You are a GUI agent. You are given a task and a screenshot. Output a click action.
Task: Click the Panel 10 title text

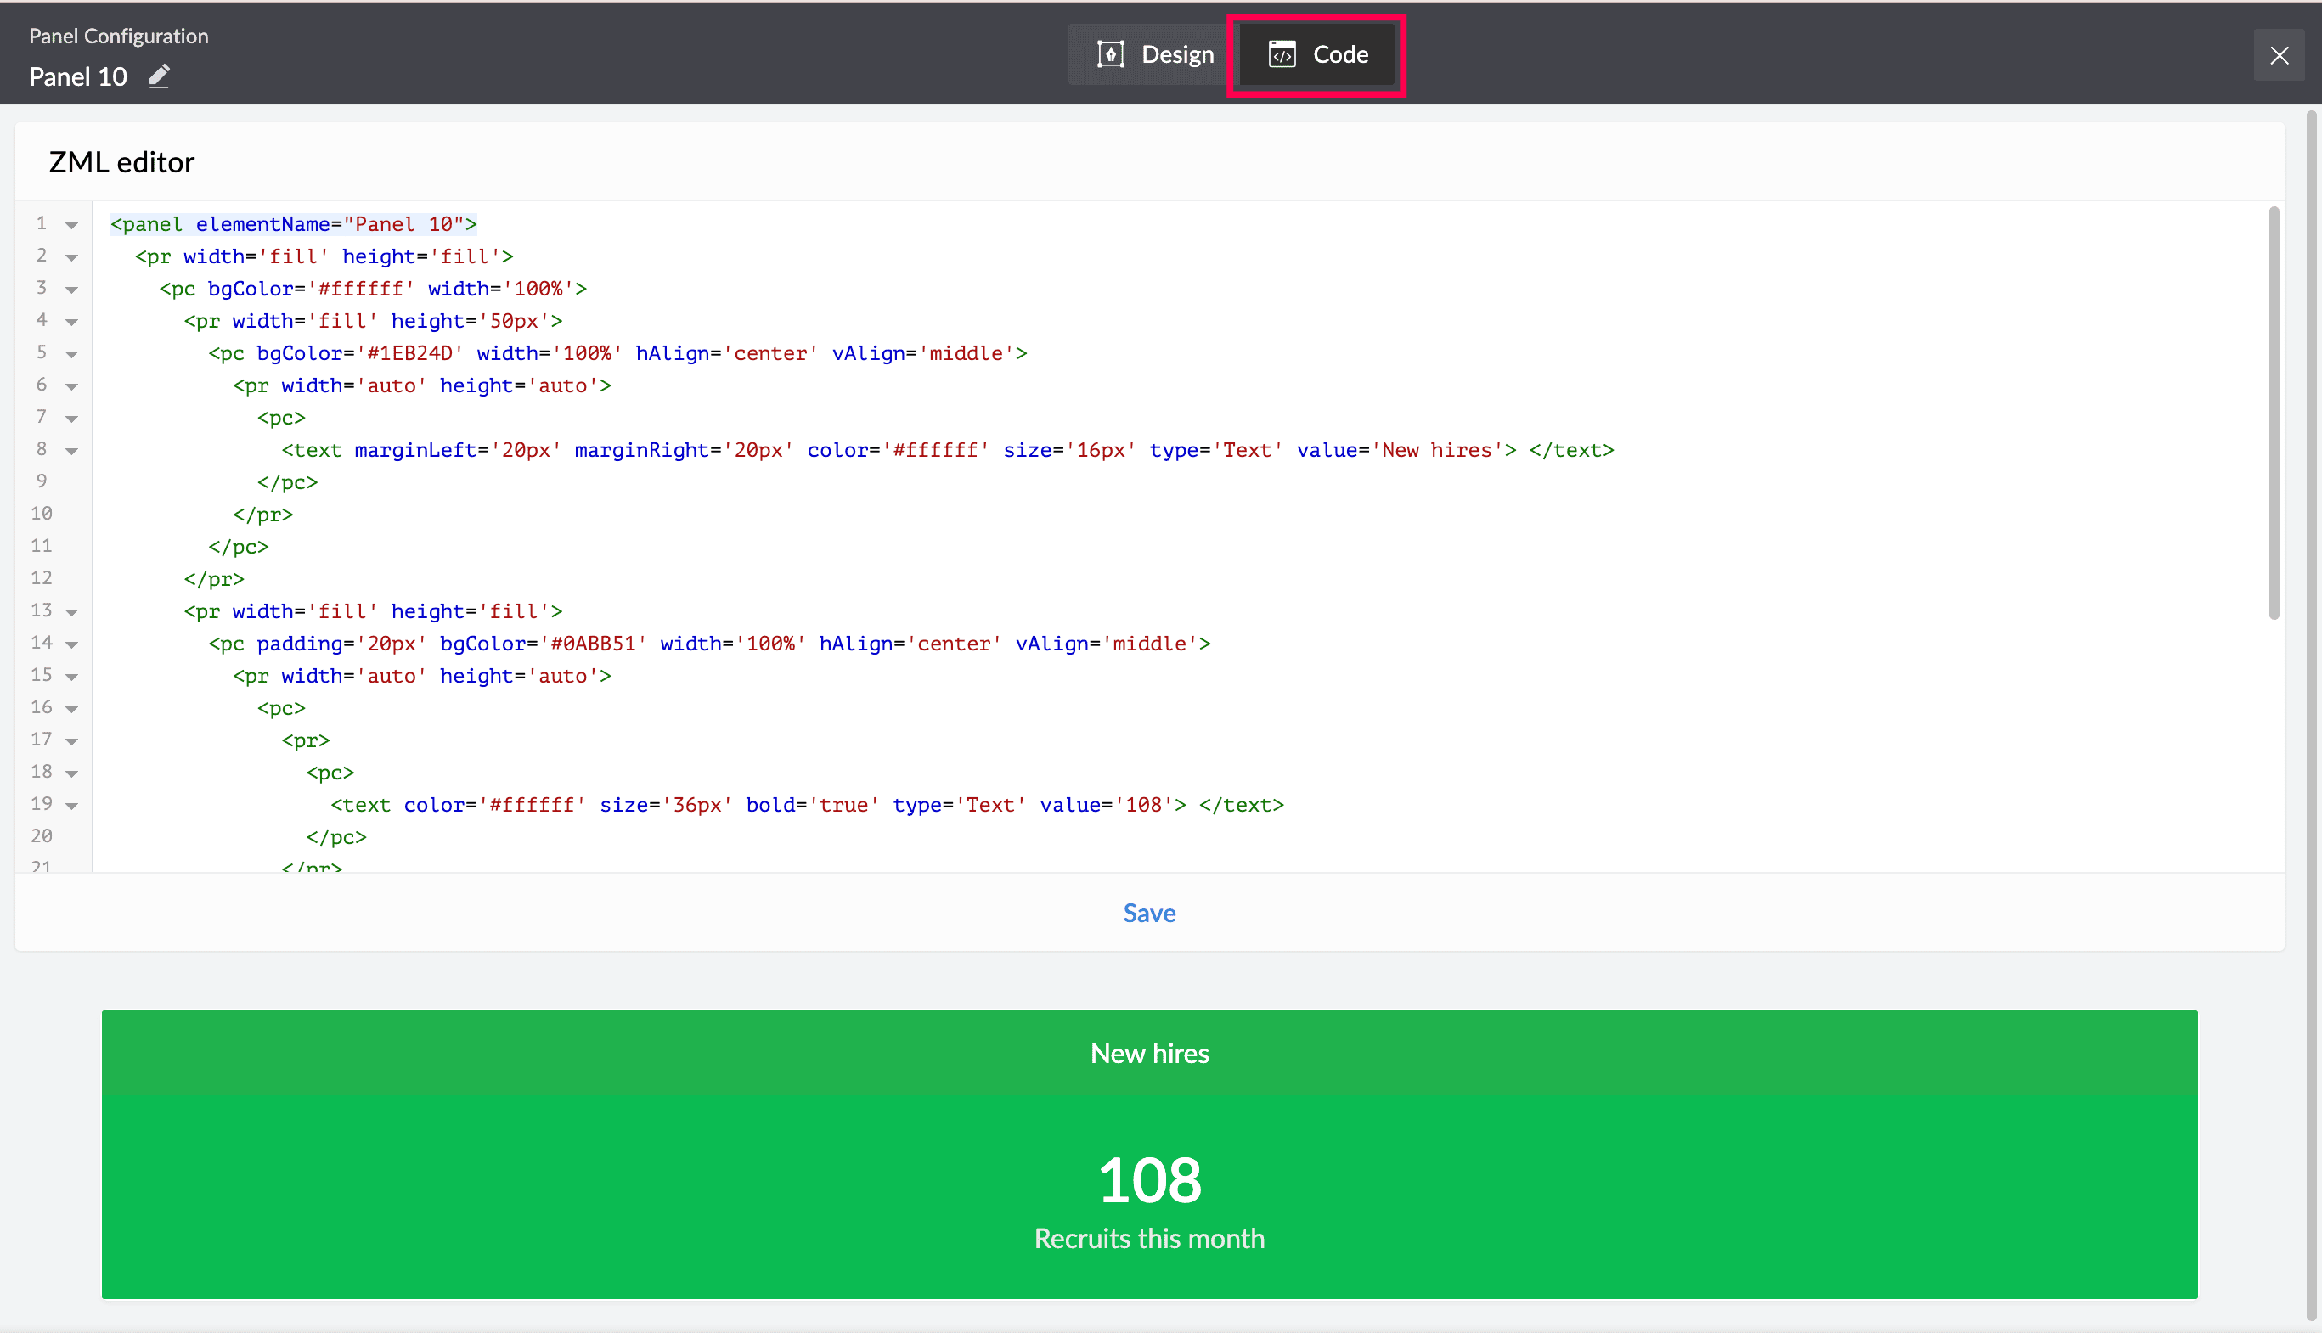coord(78,77)
